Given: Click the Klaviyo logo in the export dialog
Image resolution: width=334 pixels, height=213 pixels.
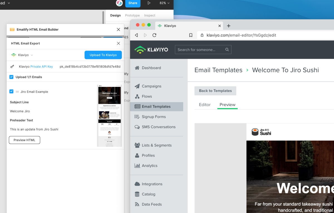Looking at the screenshot, I should point(13,55).
